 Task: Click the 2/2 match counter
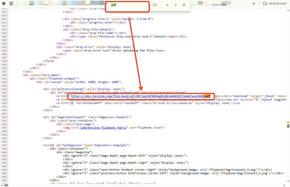(x=155, y=5)
